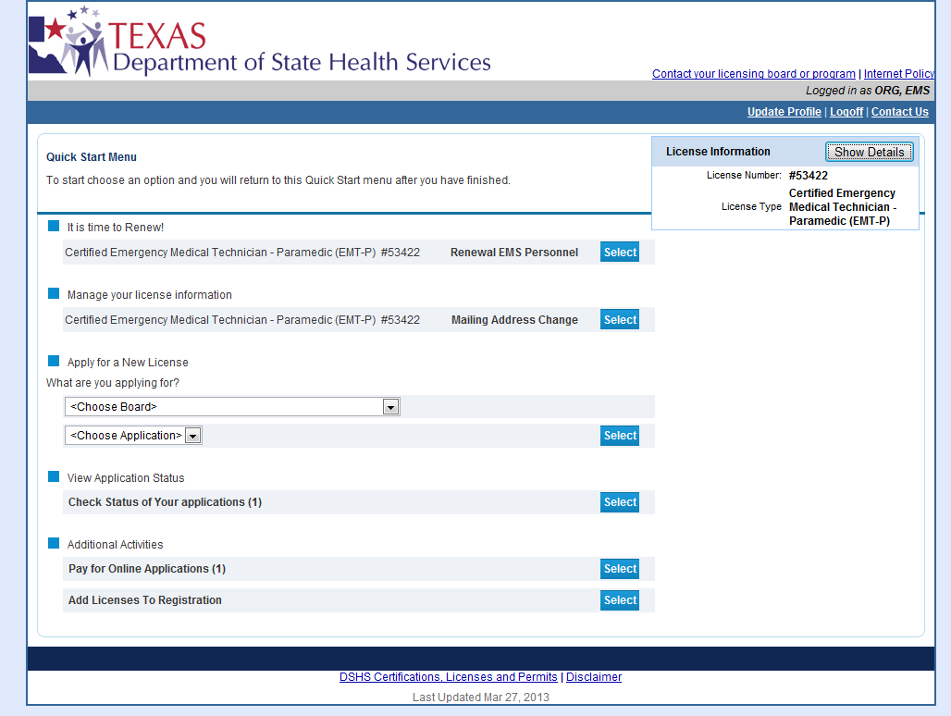The height and width of the screenshot is (716, 951).
Task: Click blue square beside 'It is time to Renew!'
Action: 54,227
